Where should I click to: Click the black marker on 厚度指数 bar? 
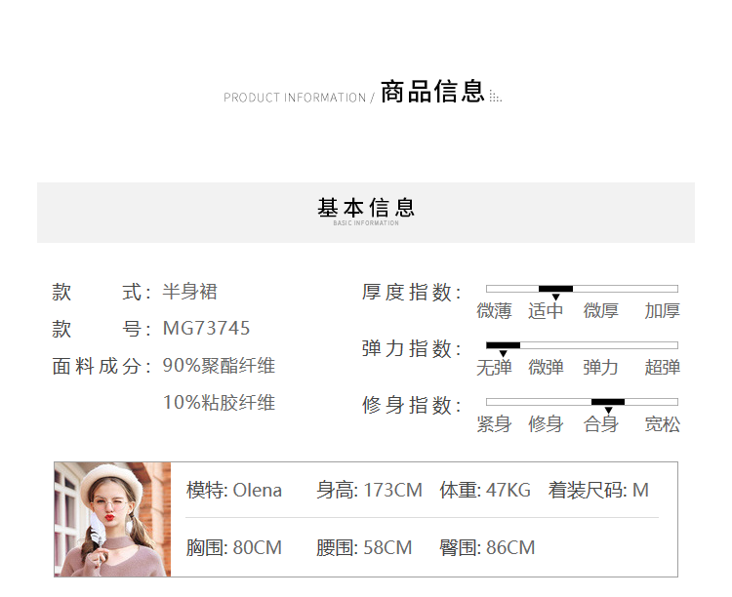(x=555, y=289)
